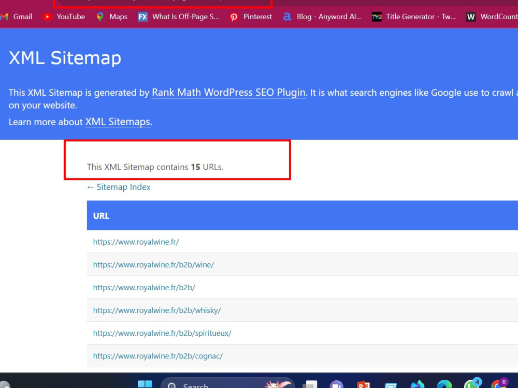Open the WordCount bookmark
Image resolution: width=518 pixels, height=388 pixels.
(x=492, y=17)
